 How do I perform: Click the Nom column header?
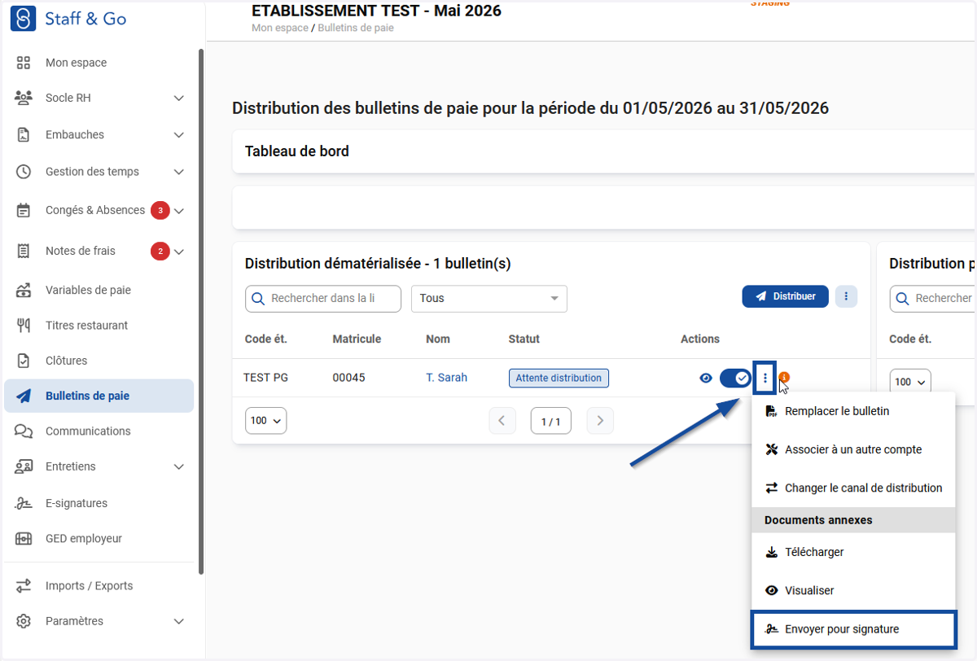pos(438,339)
